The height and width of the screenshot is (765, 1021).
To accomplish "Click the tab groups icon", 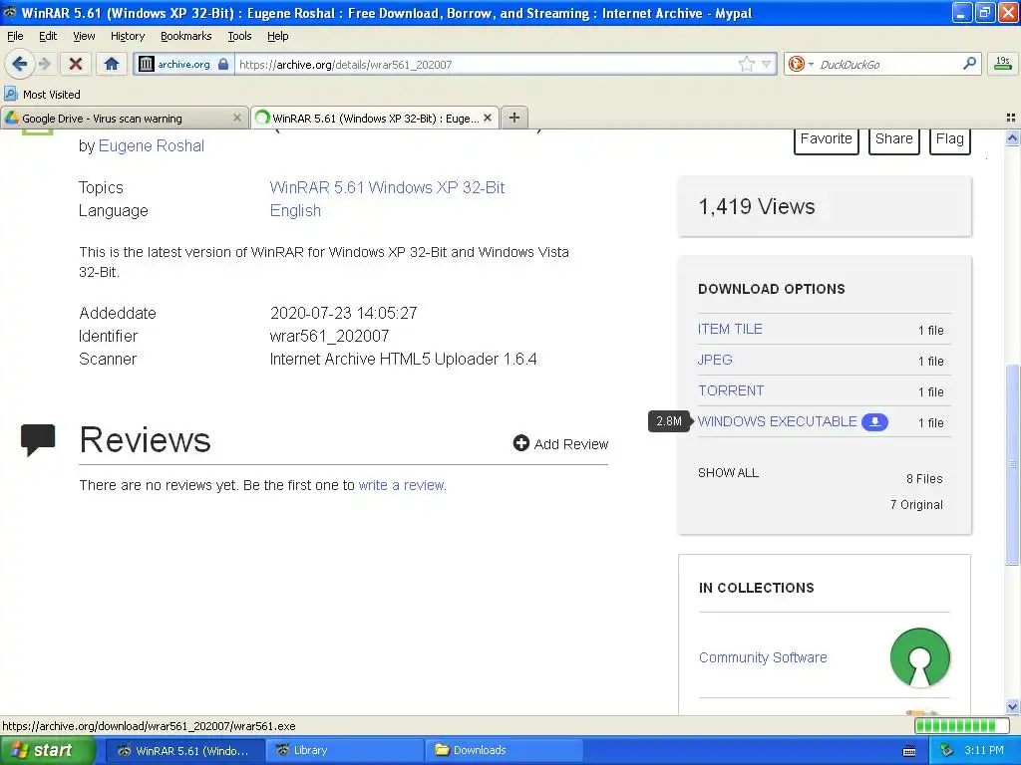I will coord(1011,118).
